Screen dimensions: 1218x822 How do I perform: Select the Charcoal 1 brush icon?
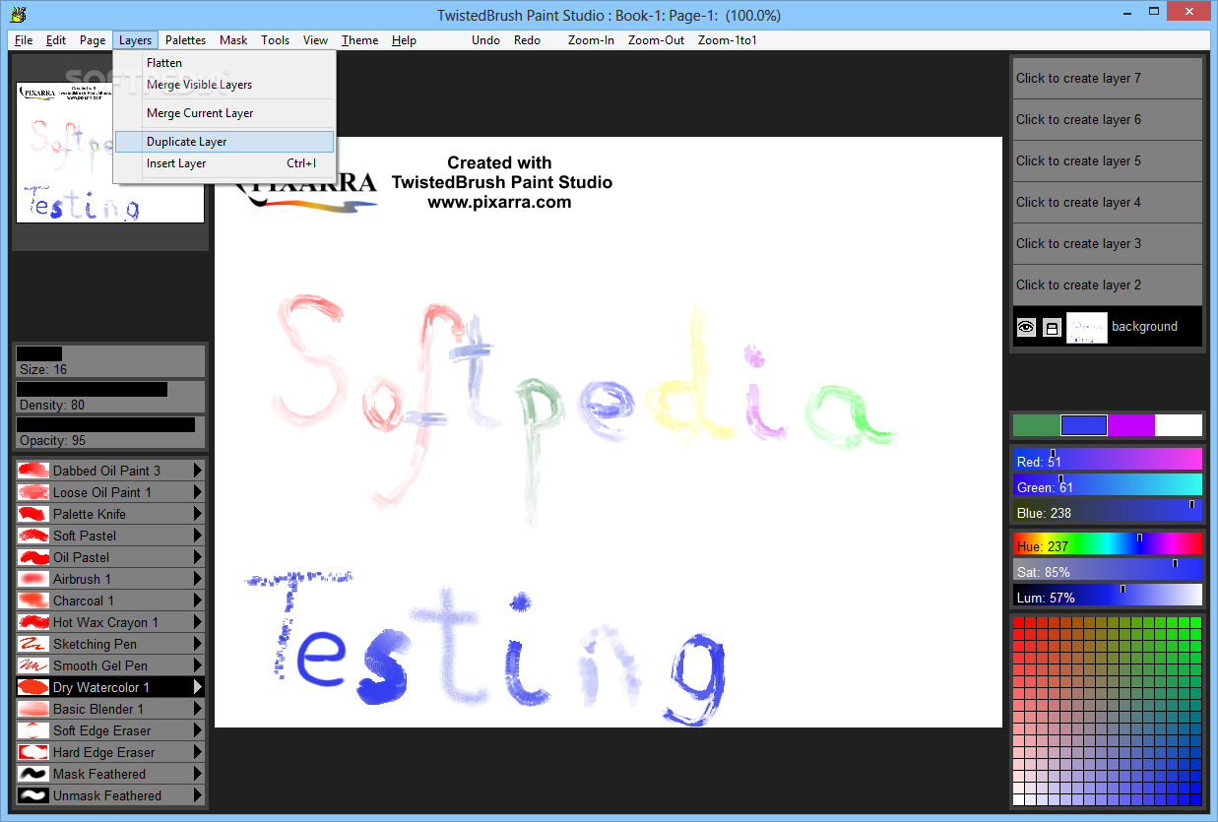[33, 601]
